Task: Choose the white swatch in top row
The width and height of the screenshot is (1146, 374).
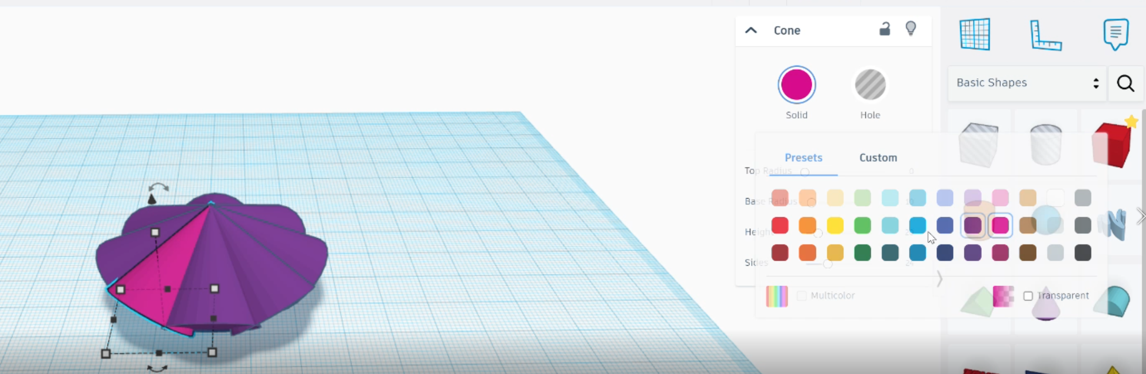Action: (1055, 198)
